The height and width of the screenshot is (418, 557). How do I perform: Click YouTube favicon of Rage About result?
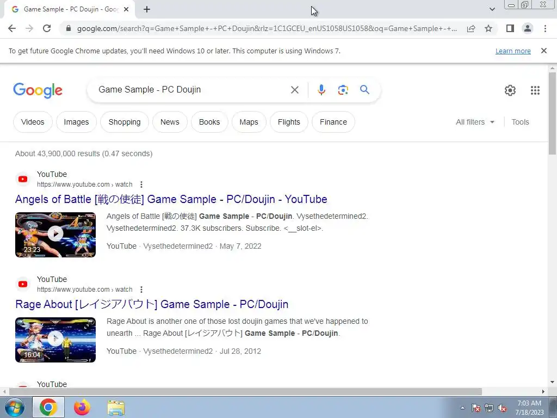pyautogui.click(x=23, y=284)
